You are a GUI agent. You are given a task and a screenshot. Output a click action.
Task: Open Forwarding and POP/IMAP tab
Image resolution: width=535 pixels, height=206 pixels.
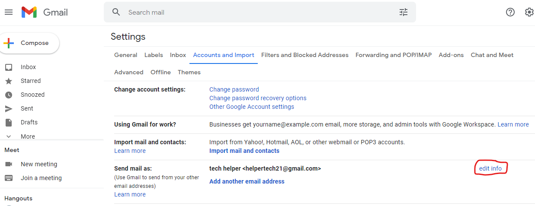coord(394,55)
